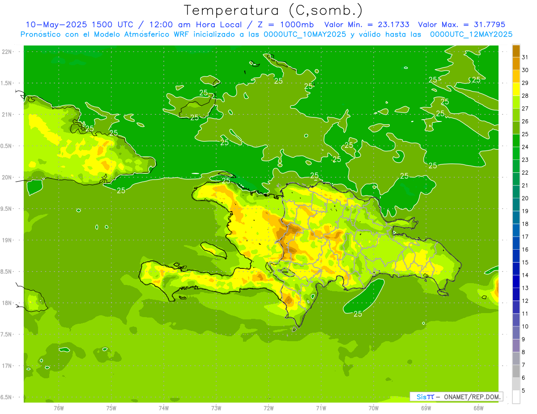Click the 7.5N latitude axis label
Image resolution: width=537 pixels, height=414 pixels.
click(x=7, y=335)
